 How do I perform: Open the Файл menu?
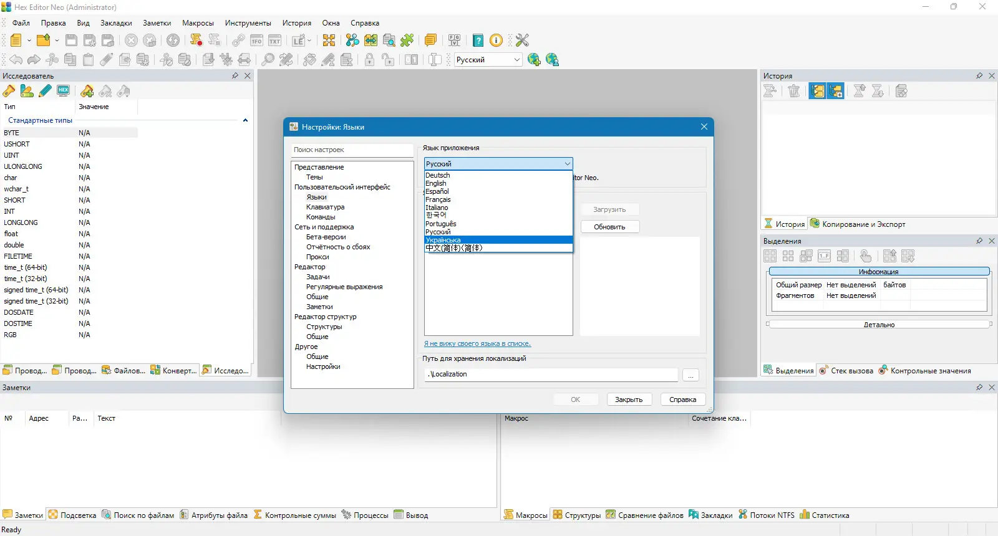(x=21, y=23)
